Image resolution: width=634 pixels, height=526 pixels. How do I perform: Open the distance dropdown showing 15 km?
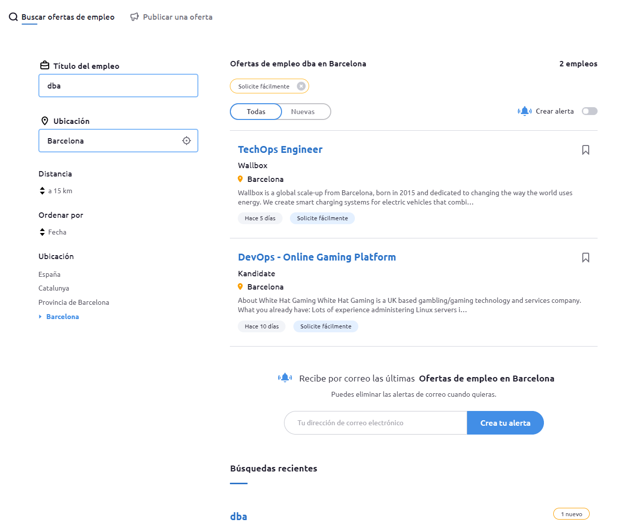pos(56,191)
